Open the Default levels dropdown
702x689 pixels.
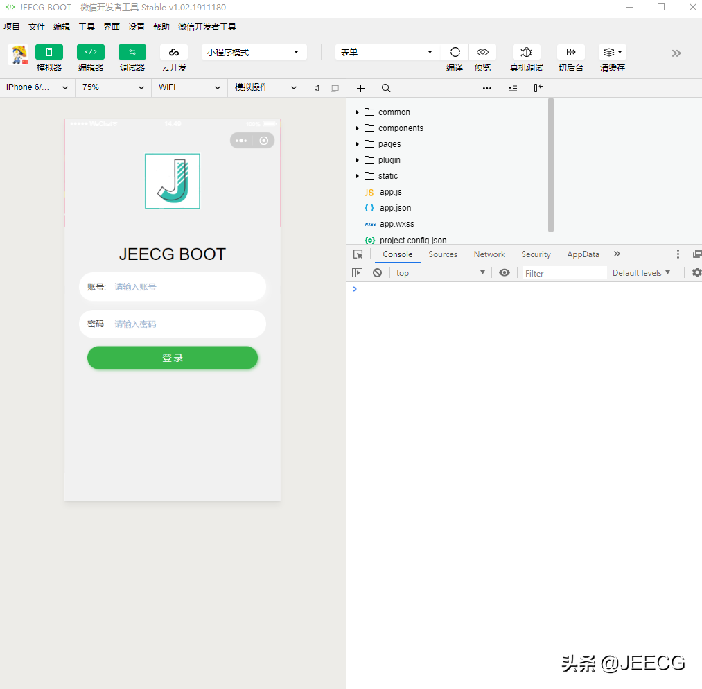(x=641, y=273)
